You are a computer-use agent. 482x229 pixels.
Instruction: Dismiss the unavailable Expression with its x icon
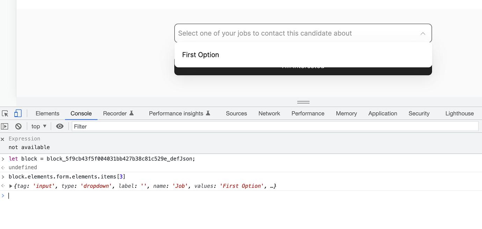point(2,139)
